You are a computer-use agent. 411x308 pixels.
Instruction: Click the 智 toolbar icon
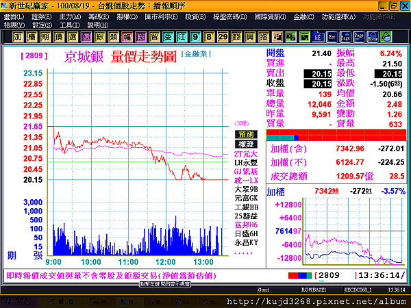click(154, 37)
